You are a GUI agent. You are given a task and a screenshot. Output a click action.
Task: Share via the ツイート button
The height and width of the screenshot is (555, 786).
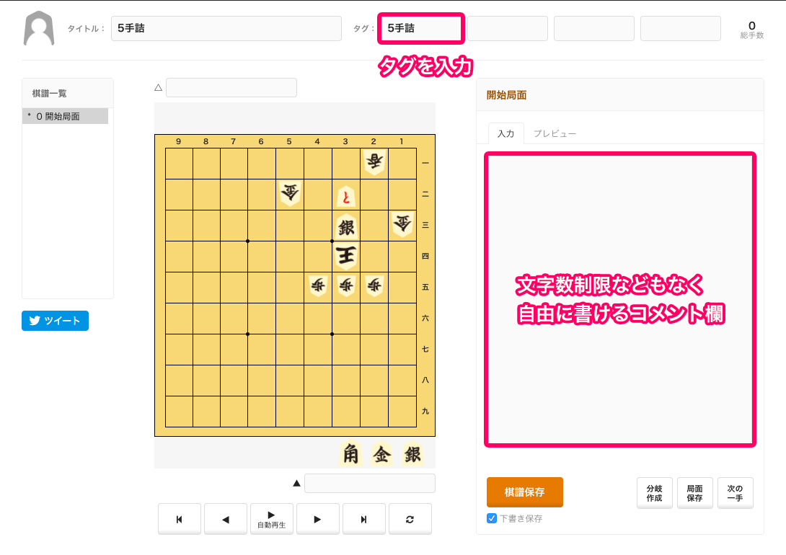(x=55, y=321)
